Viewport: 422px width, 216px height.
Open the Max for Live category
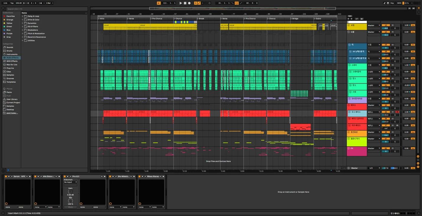point(11,64)
